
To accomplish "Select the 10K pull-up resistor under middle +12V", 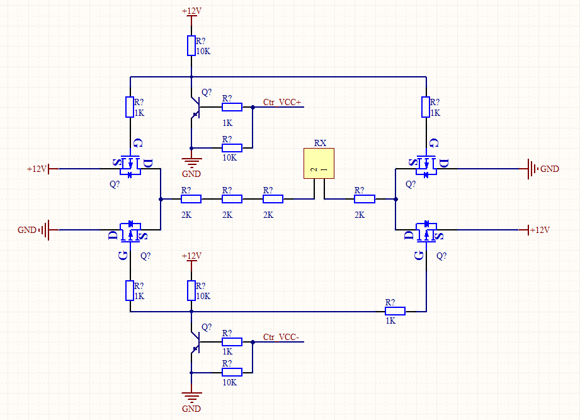I will pos(191,290).
